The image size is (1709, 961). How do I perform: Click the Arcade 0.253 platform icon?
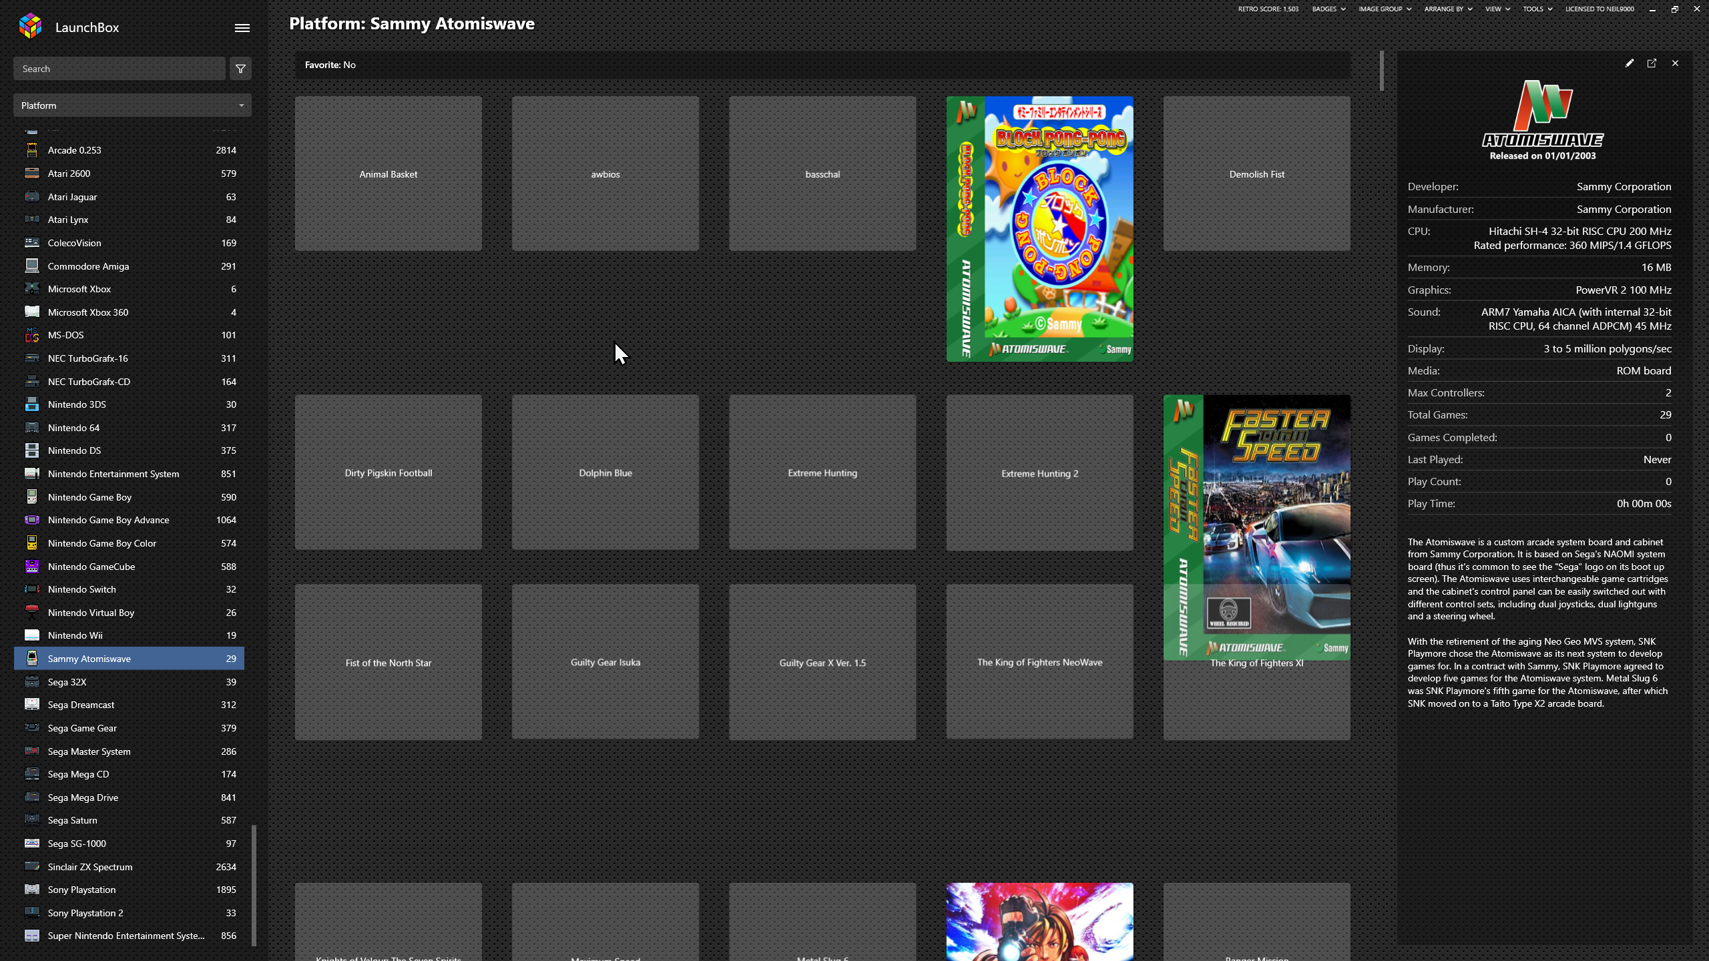click(x=32, y=150)
